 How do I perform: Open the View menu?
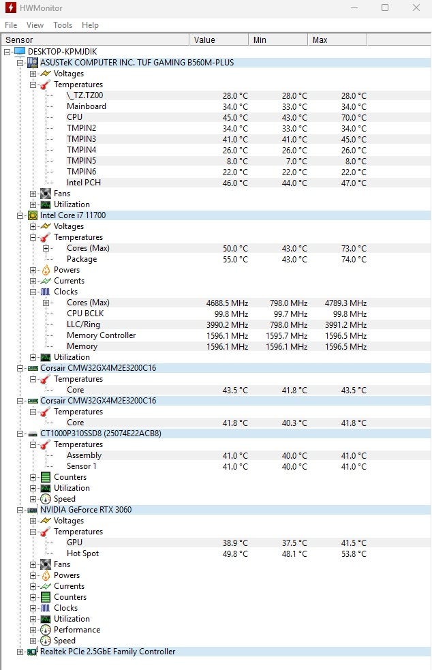pos(35,25)
